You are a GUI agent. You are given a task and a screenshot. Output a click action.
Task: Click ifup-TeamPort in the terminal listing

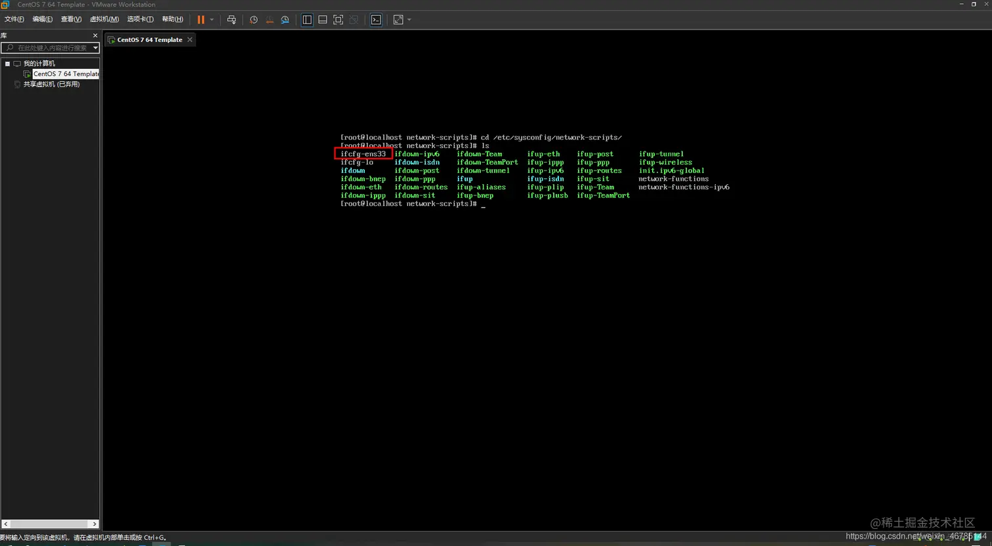(x=604, y=195)
